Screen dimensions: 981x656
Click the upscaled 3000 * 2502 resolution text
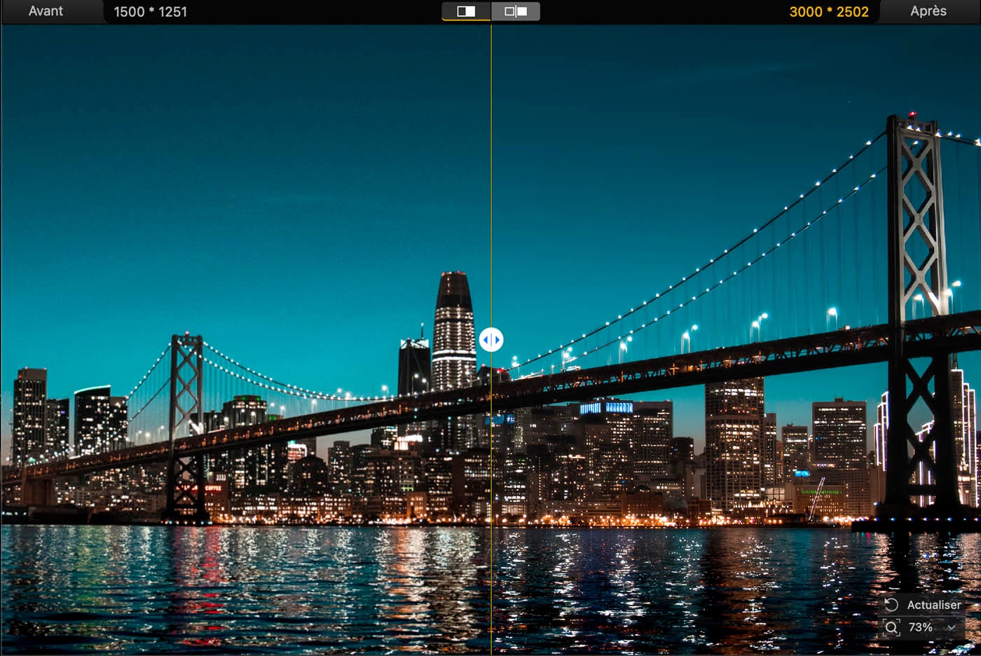pos(828,12)
